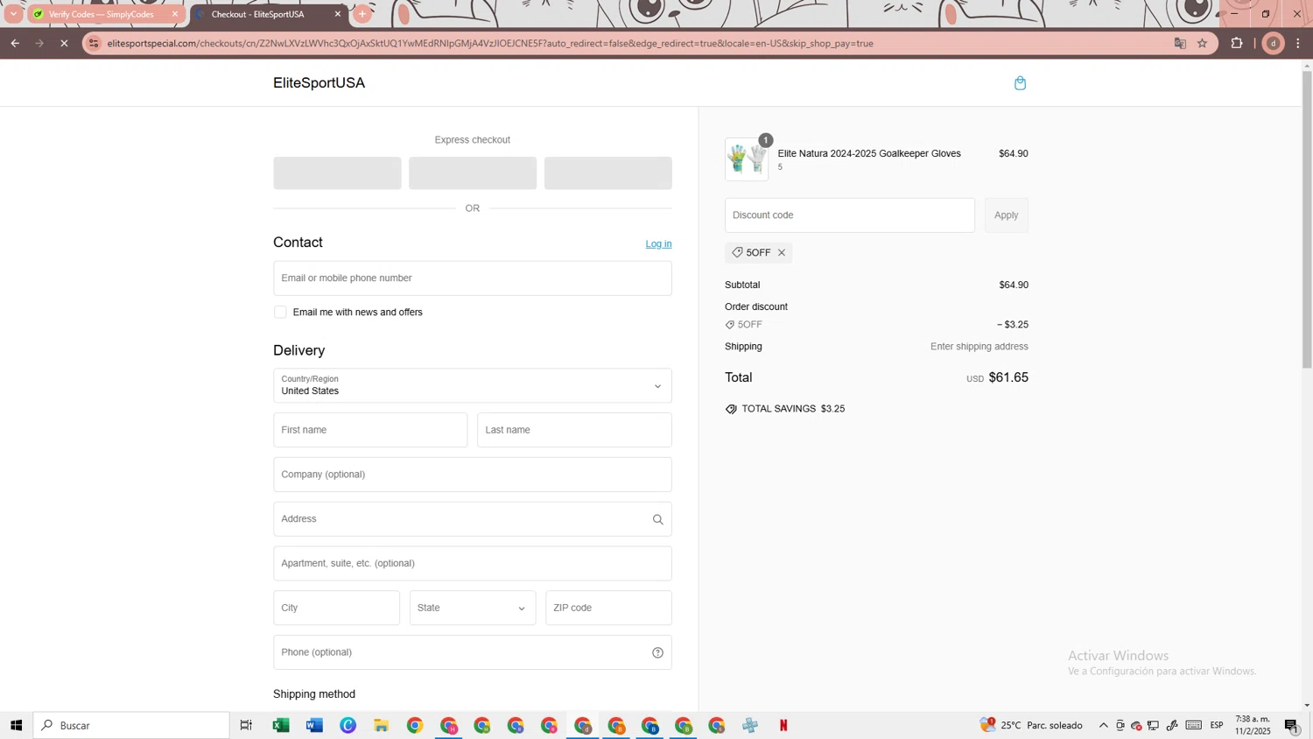Click the Address field

473,519
